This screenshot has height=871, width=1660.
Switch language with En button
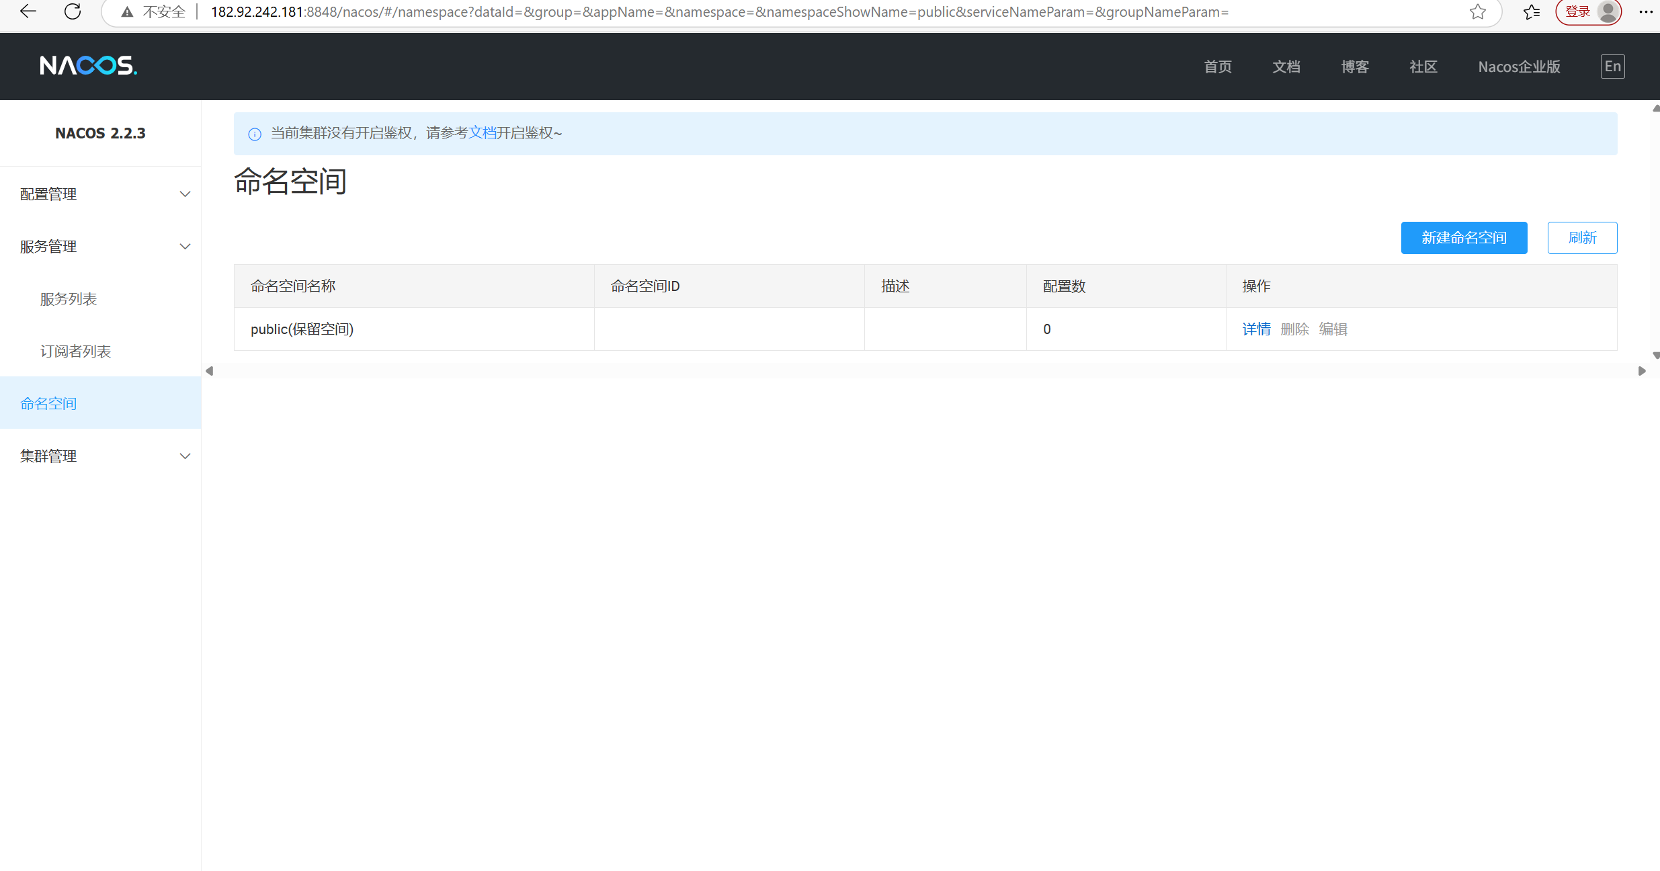[x=1612, y=66]
